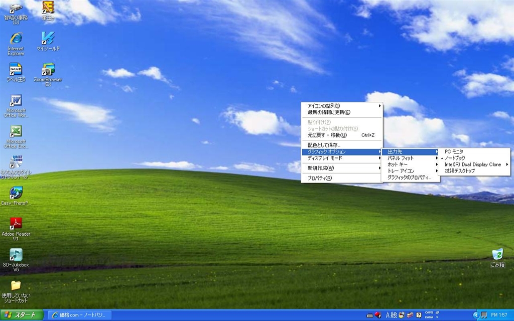
Task: Open the スタート menu button
Action: 22,315
